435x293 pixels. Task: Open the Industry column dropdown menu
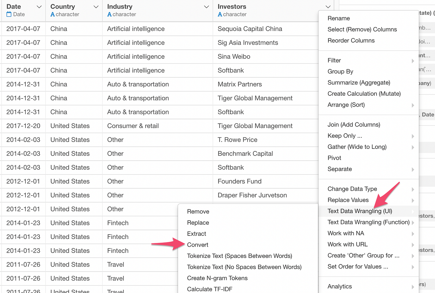pos(206,7)
